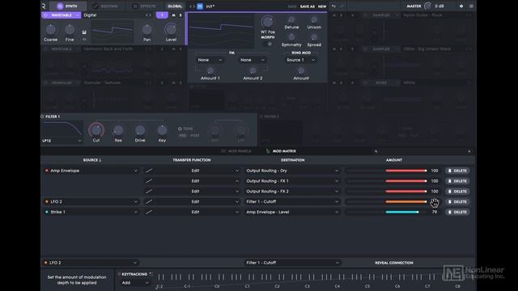
Task: Adjust Filter 1 Drive knob
Action: pyautogui.click(x=140, y=130)
